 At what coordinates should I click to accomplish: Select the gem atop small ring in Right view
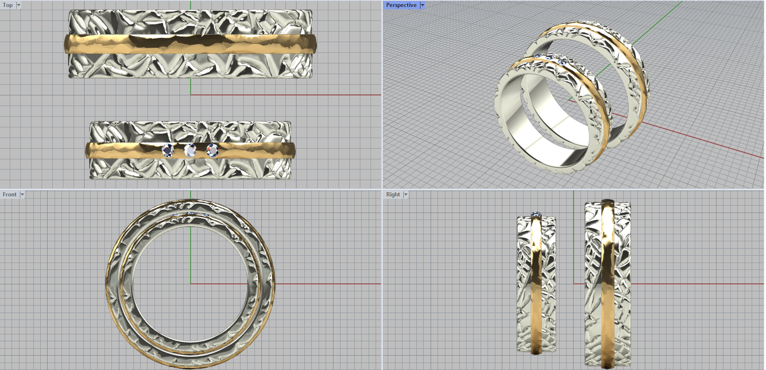coord(536,214)
